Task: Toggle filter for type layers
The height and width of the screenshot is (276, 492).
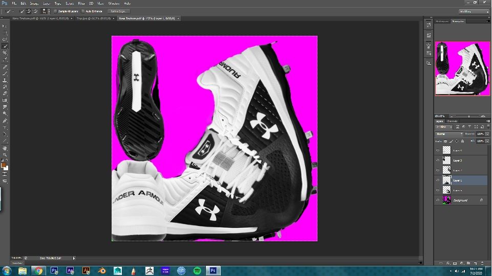Action: [x=469, y=127]
